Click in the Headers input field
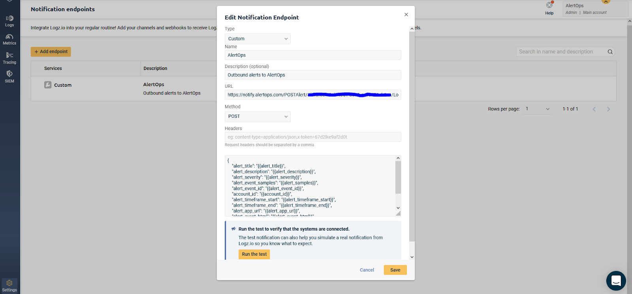The height and width of the screenshot is (294, 632). tap(313, 137)
